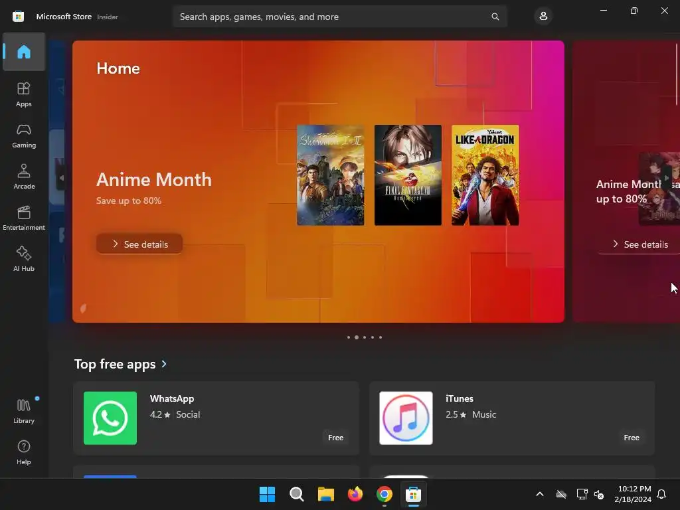The width and height of the screenshot is (680, 510).
Task: Open the Apps section in sidebar
Action: (x=24, y=94)
